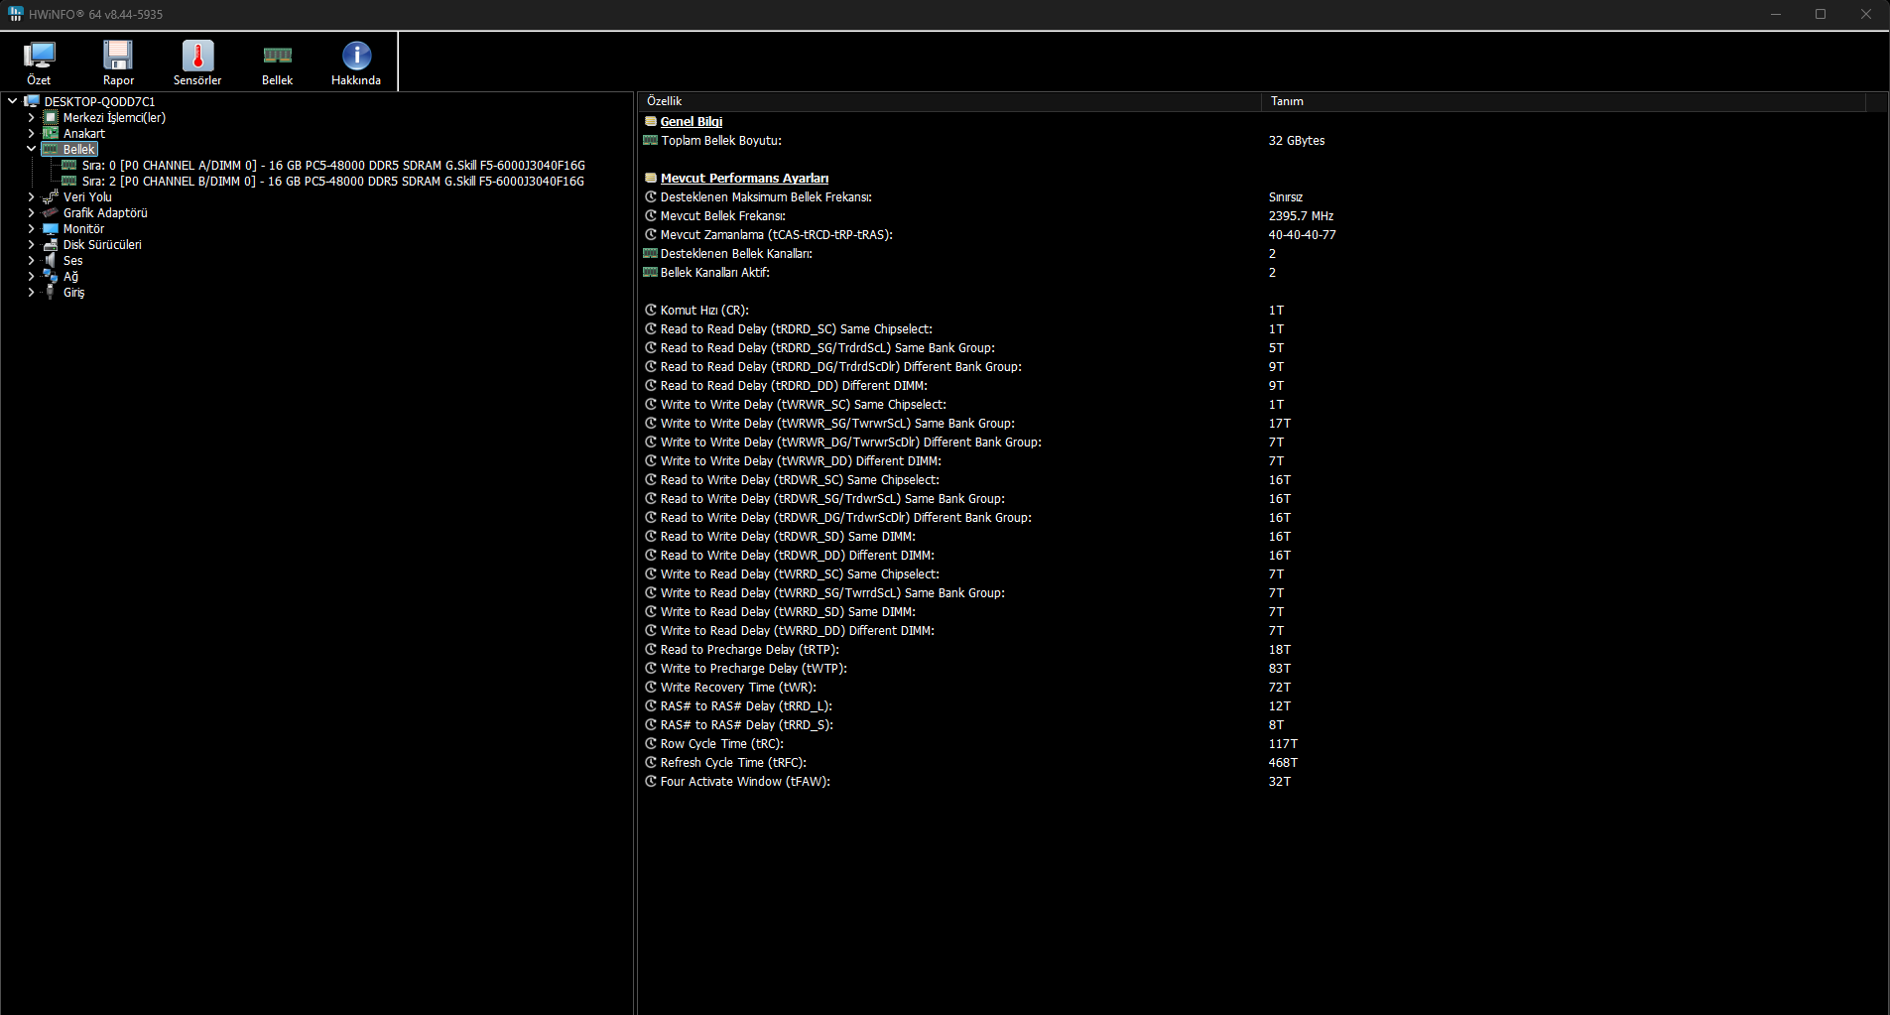Expand the Disk Sürücüleri node
This screenshot has width=1890, height=1015.
pyautogui.click(x=32, y=244)
